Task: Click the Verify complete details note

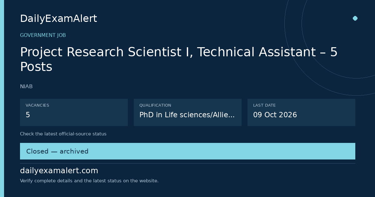Action: [89, 181]
